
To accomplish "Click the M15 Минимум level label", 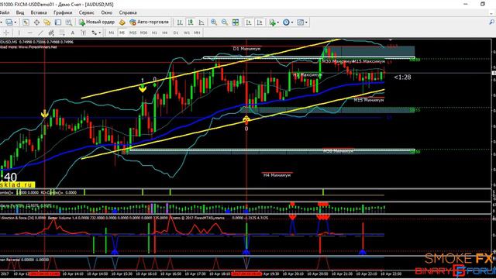I will tap(369, 100).
